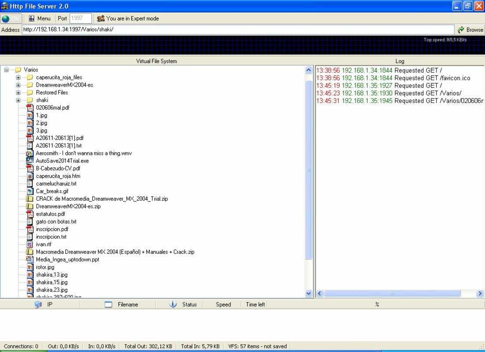This screenshot has height=352, width=485.
Task: Click the DreamweaverMX2004-es.zip archive icon
Action: [x=30, y=206]
